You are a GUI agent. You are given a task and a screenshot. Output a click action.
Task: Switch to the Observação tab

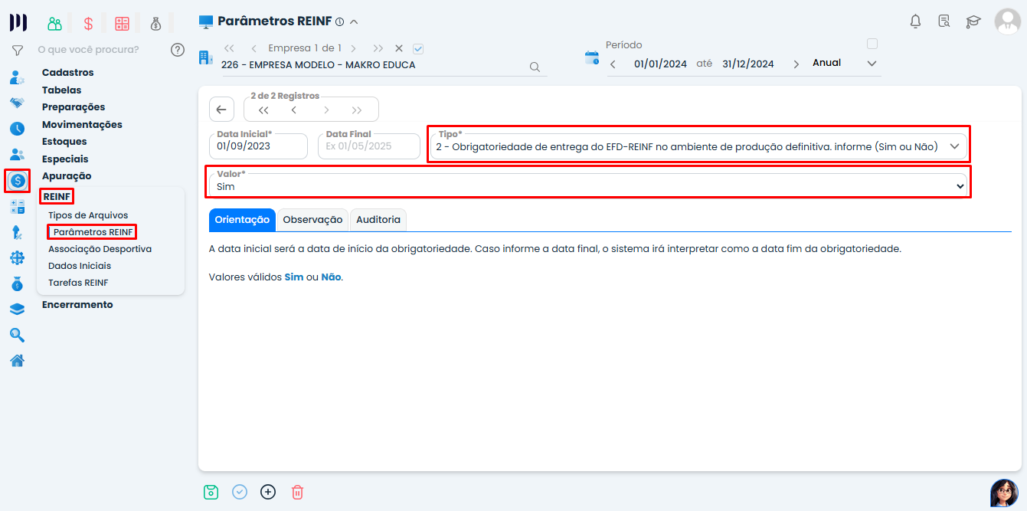(312, 220)
